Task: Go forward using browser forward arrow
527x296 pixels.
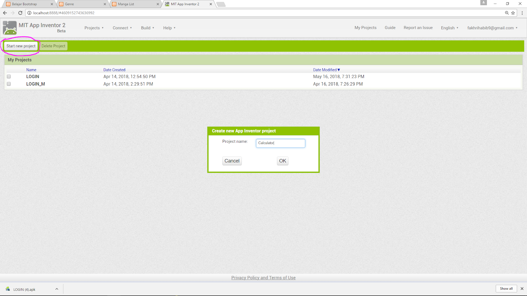Action: (x=13, y=13)
